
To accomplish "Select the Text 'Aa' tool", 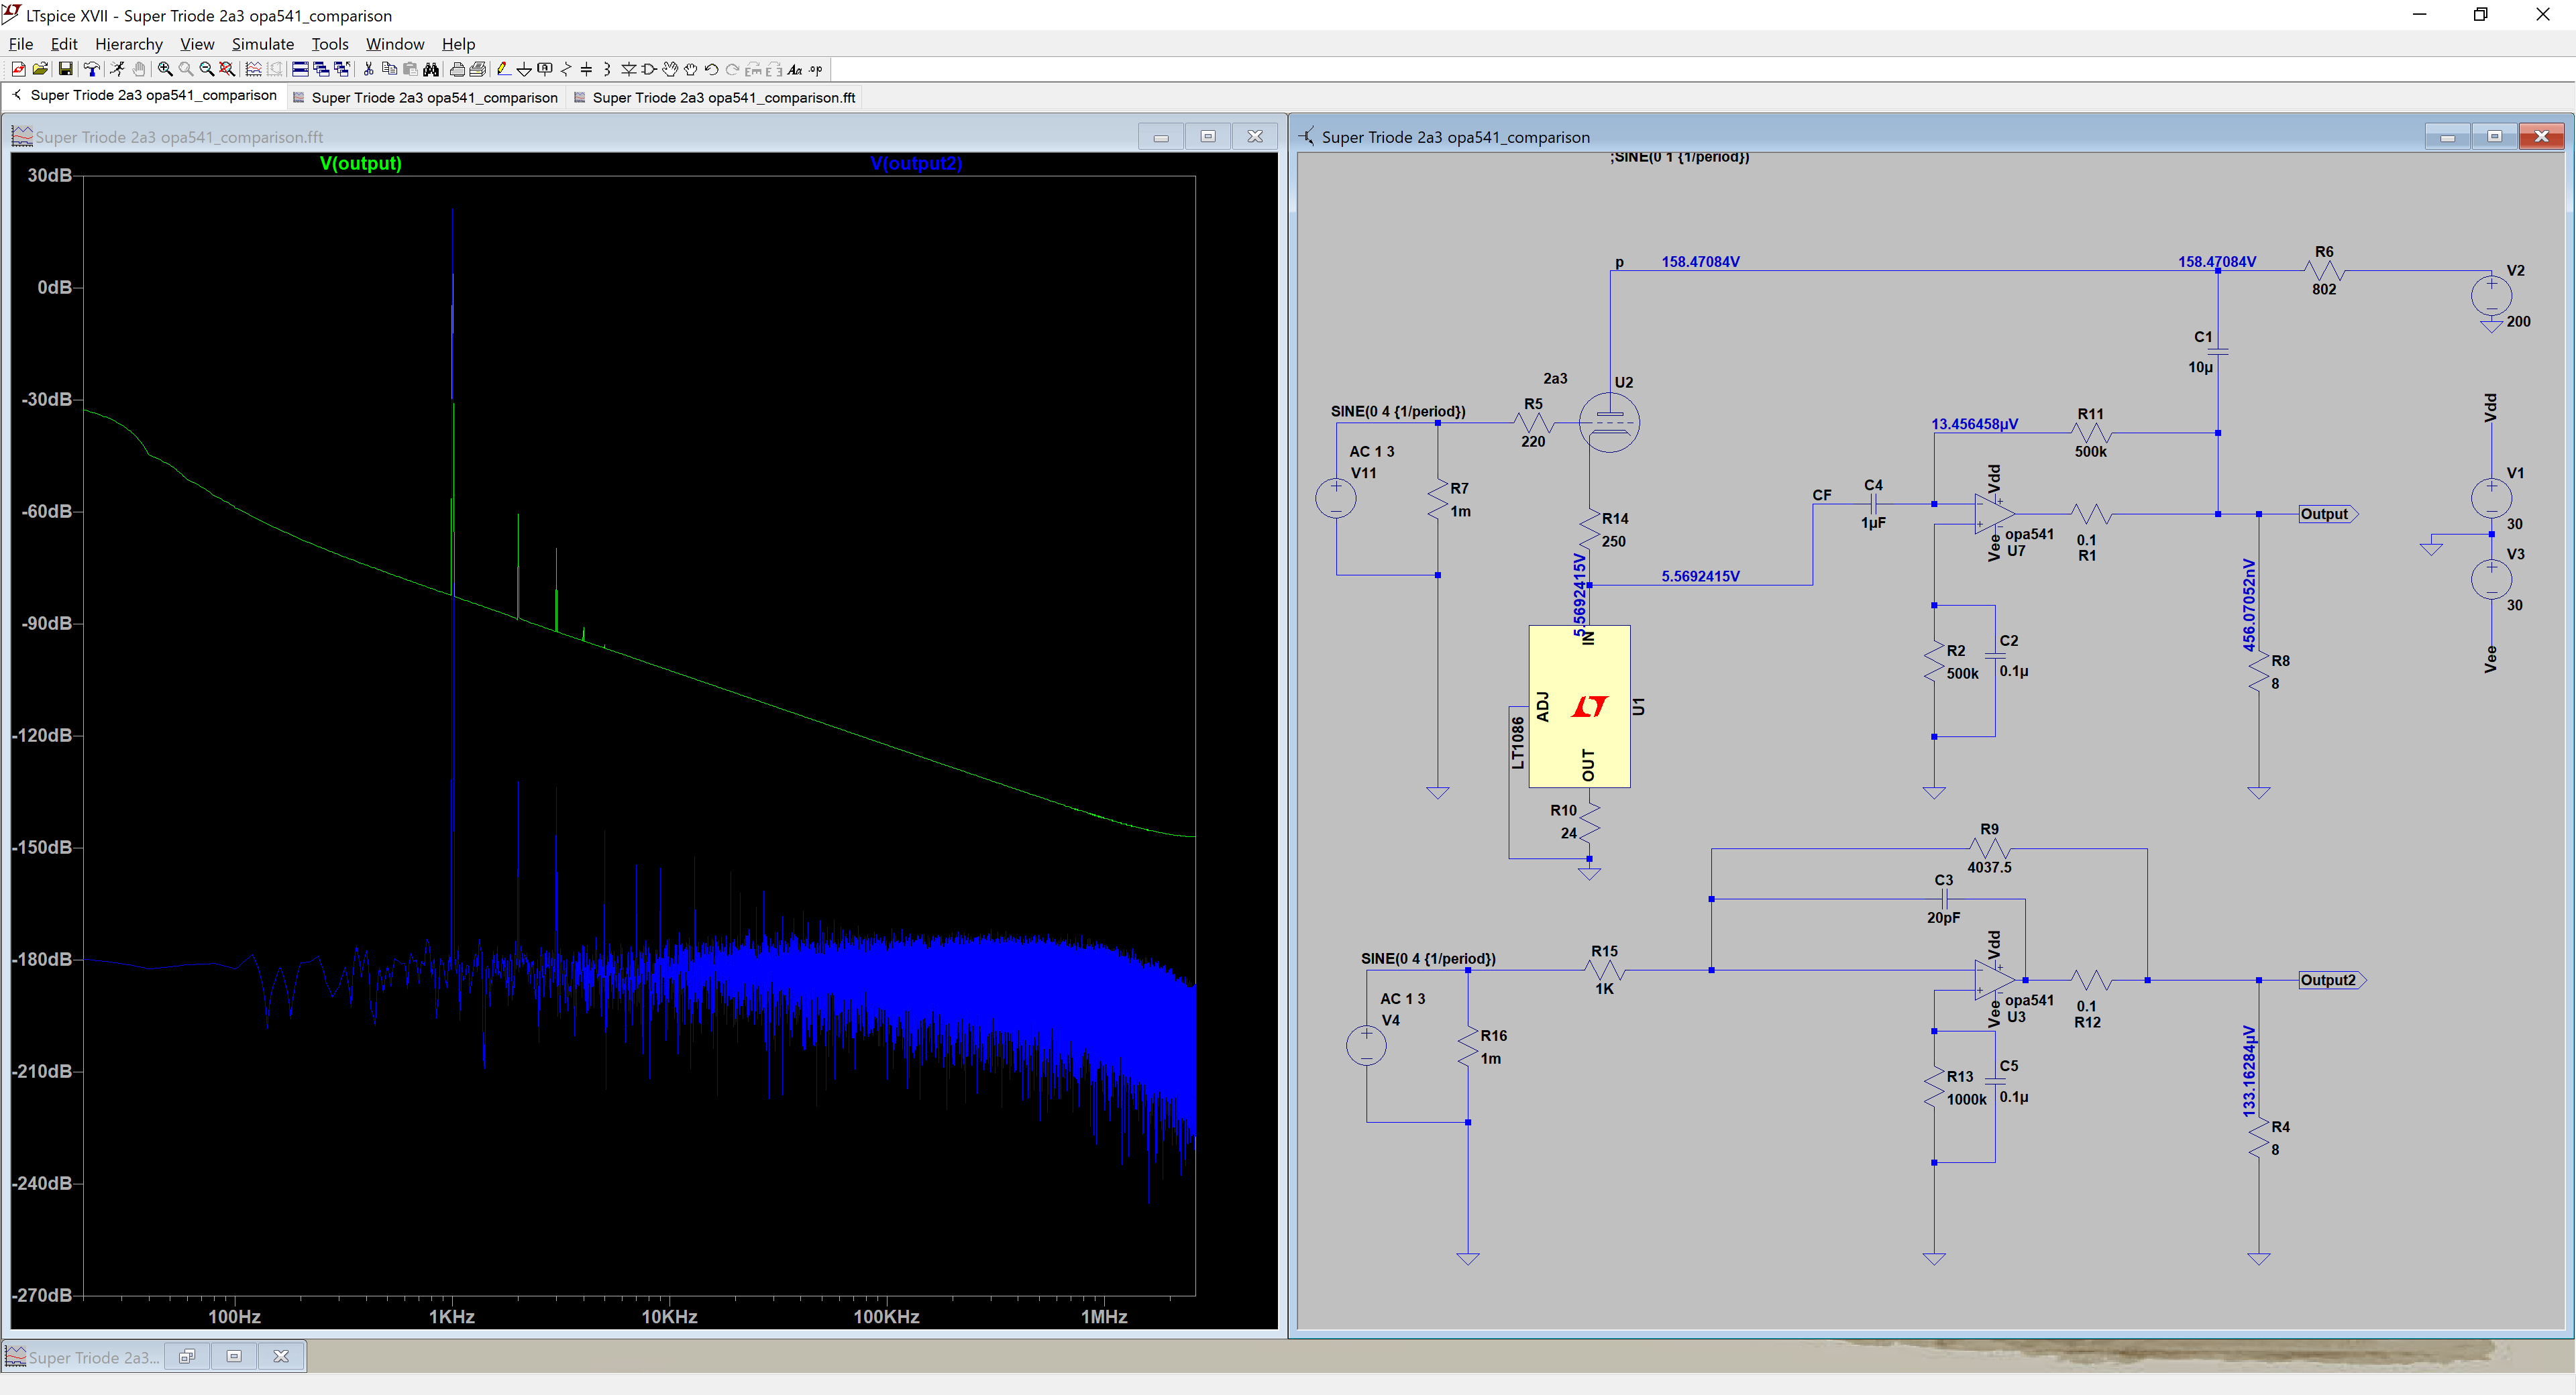I will tap(795, 69).
